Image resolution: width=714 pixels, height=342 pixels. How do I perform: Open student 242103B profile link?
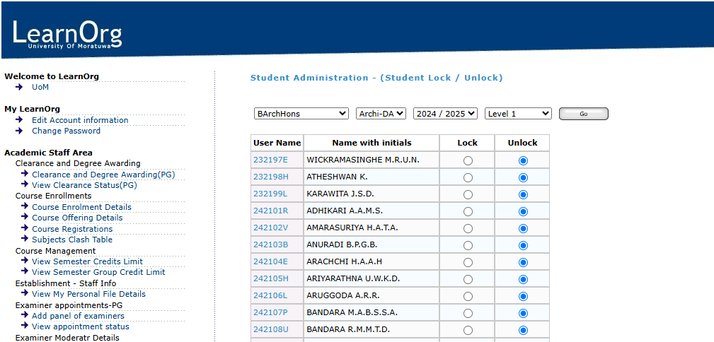270,244
